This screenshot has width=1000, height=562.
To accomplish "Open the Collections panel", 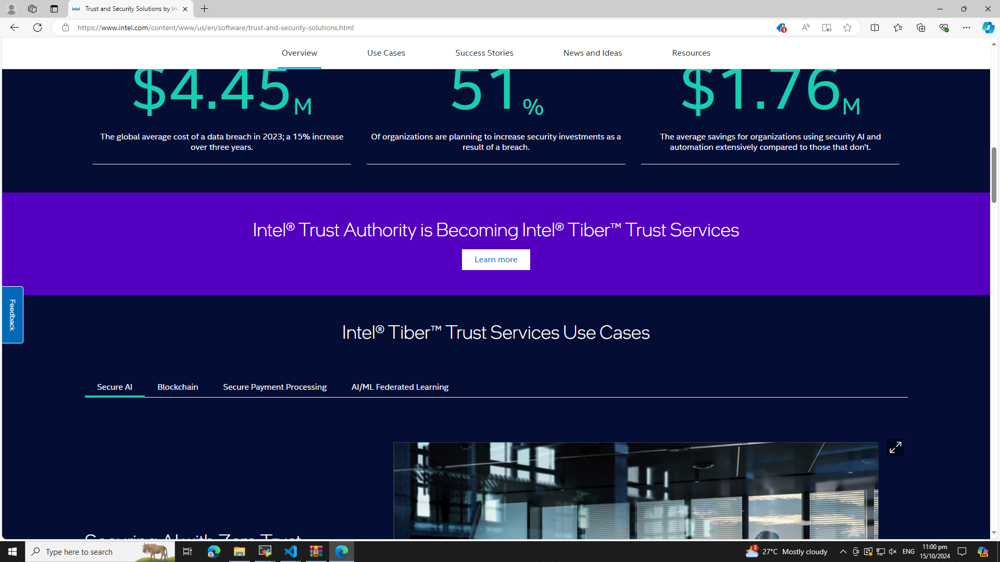I will click(x=920, y=28).
